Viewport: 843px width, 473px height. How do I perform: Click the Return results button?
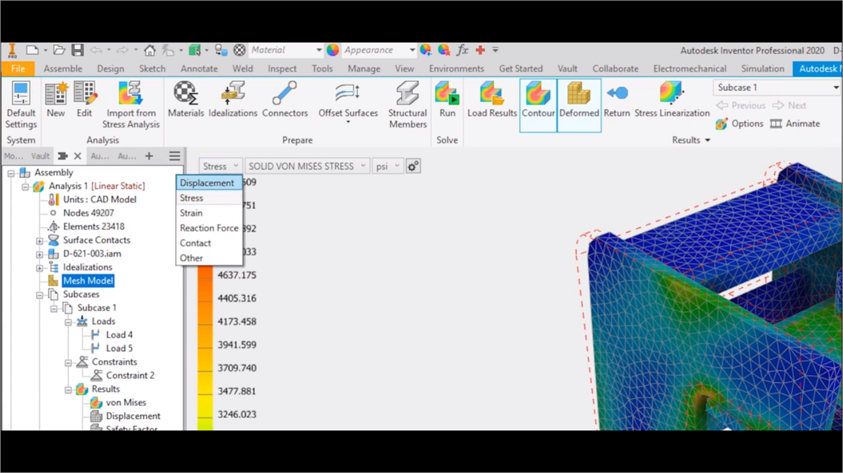[617, 99]
